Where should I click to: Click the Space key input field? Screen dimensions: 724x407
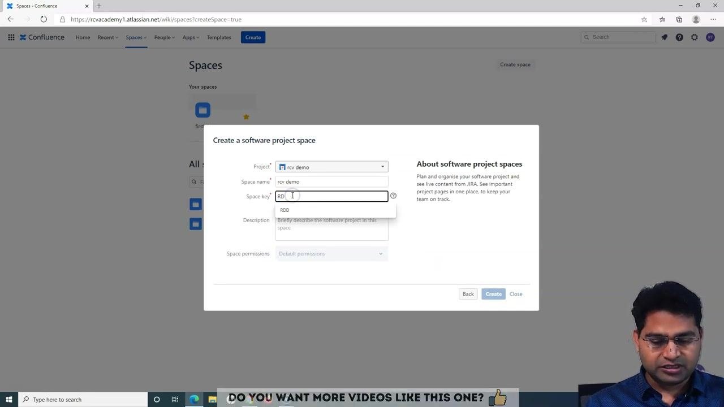point(331,196)
